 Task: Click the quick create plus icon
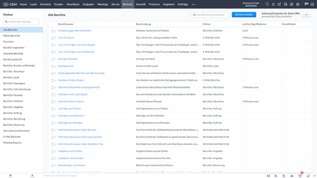[279, 4]
